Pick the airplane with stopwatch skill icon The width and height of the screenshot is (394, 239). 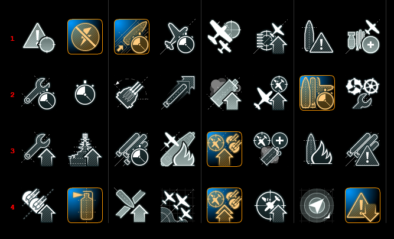tap(178, 37)
